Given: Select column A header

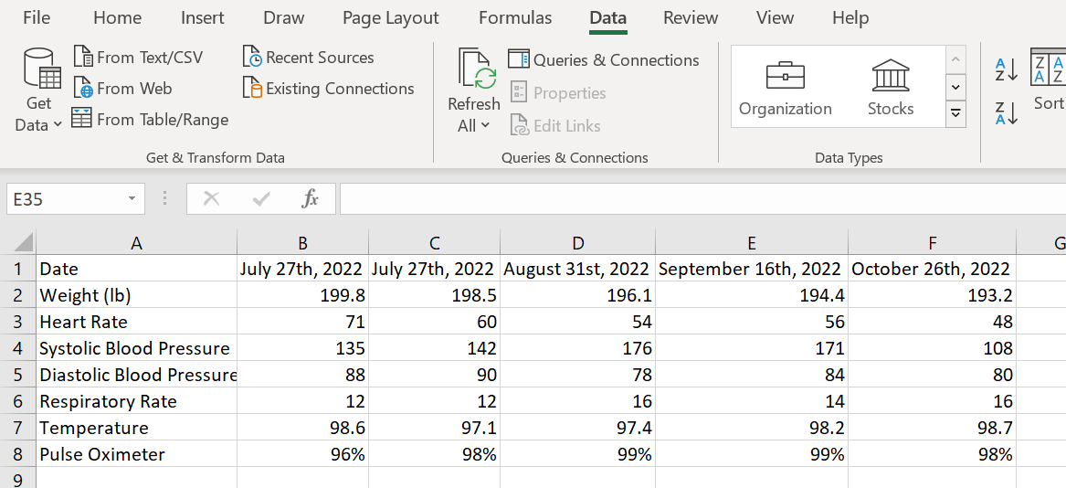Looking at the screenshot, I should pyautogui.click(x=136, y=243).
